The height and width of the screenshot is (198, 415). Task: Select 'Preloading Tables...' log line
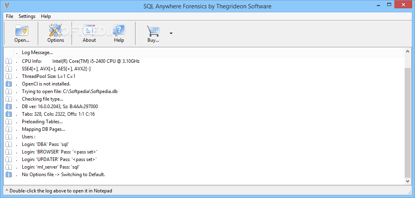[43, 122]
